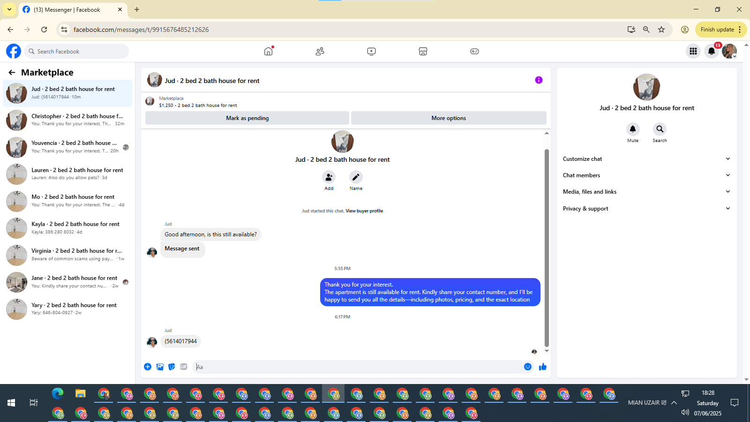
Task: Open Kayla conversation in the list
Action: [x=67, y=228]
